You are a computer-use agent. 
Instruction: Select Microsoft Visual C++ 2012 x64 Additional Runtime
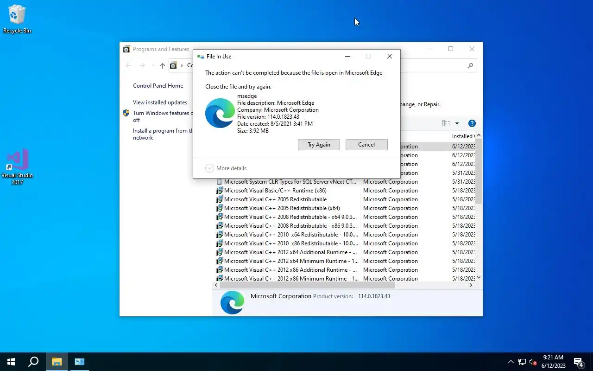[x=345, y=252]
